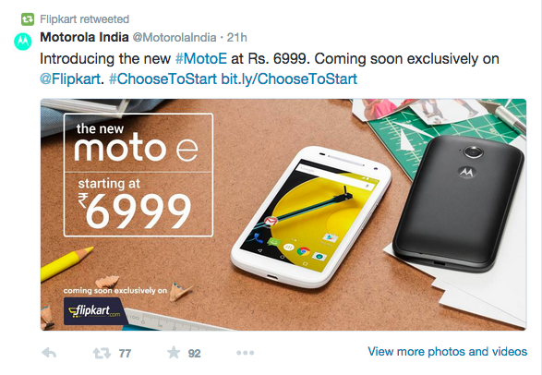542x375 pixels.
Task: Click View more photos and videos
Action: (447, 352)
